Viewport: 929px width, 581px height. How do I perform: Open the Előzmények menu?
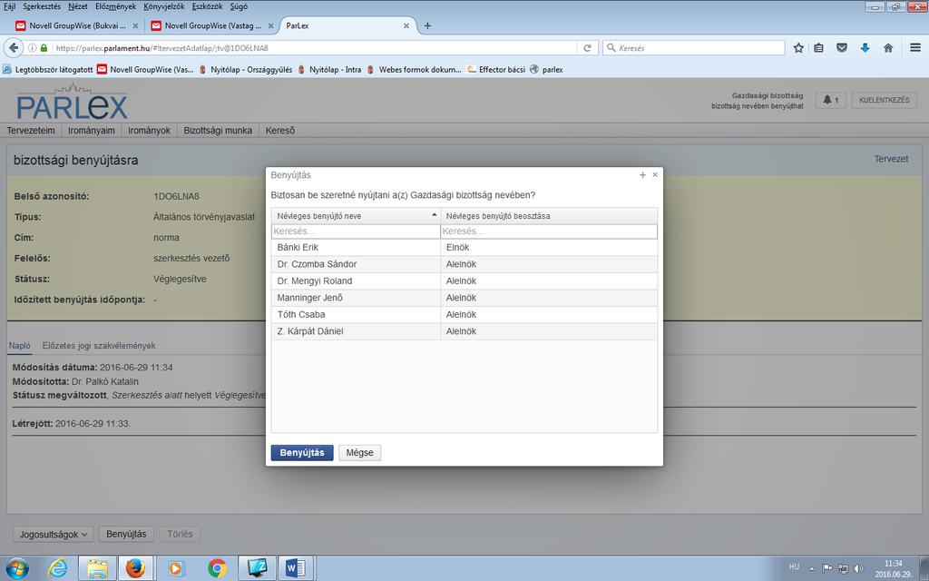[115, 6]
